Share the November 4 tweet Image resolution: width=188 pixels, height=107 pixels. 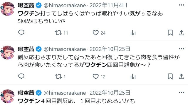182,33
